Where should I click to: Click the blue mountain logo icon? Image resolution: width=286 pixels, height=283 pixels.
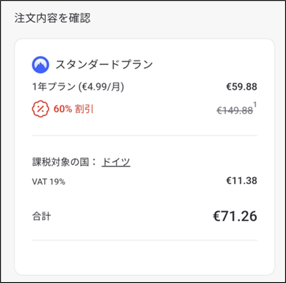pyautogui.click(x=40, y=65)
